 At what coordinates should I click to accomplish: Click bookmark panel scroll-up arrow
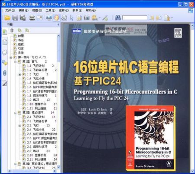point(58,36)
